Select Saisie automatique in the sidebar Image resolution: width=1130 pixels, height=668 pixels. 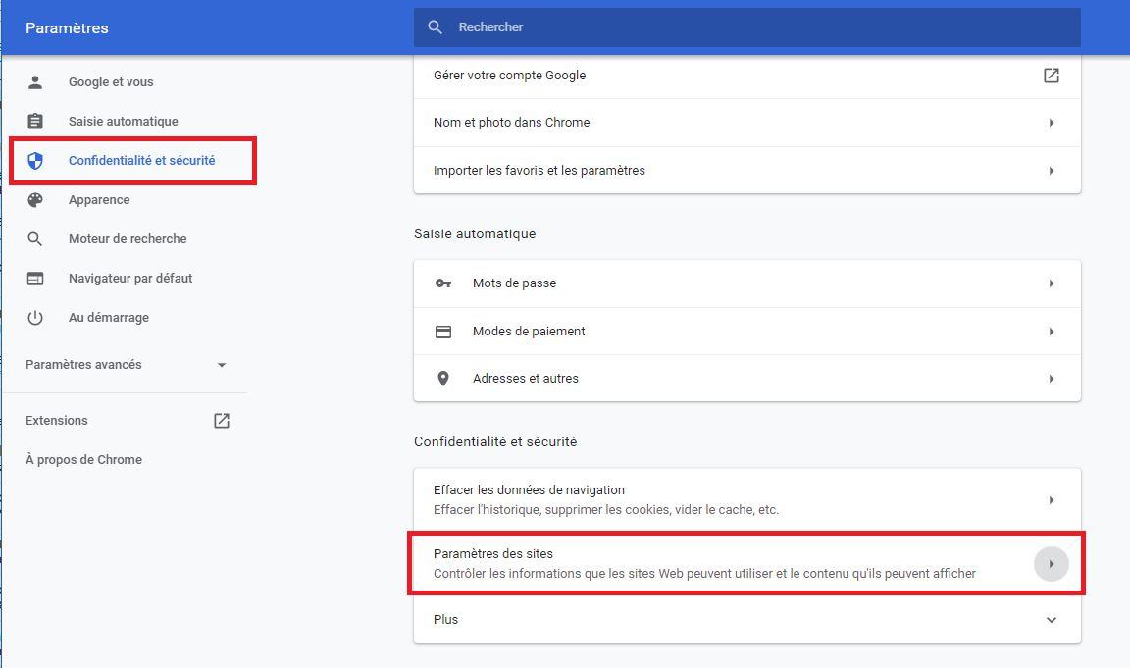click(124, 121)
